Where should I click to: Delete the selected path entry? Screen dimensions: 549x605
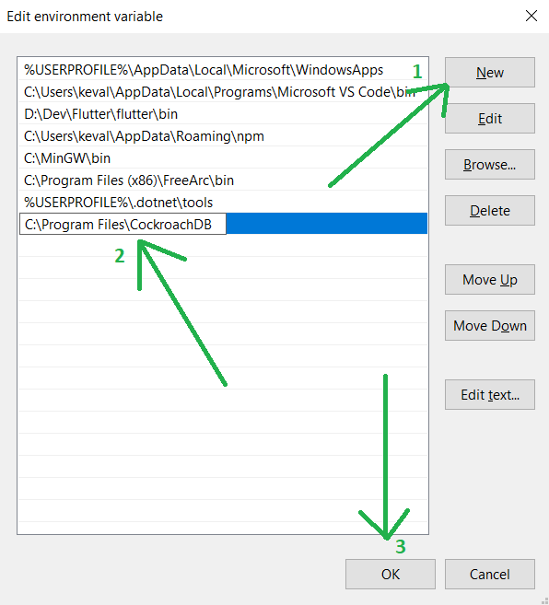click(489, 211)
